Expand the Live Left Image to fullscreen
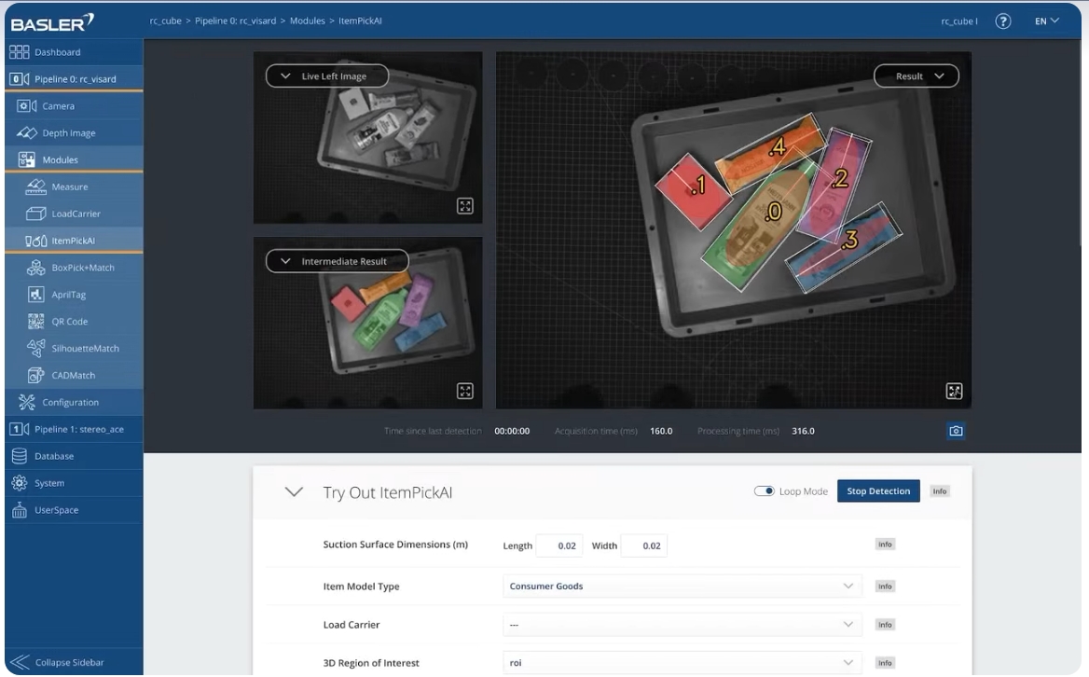The height and width of the screenshot is (677, 1089). tap(464, 206)
